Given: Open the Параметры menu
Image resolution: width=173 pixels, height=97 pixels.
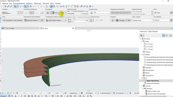Looking at the screenshot, I should [x=38, y=4].
